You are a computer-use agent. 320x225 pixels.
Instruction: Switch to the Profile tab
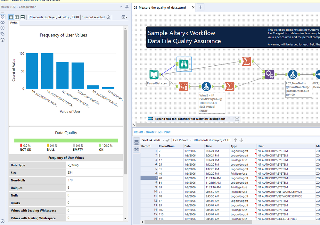tap(14, 23)
